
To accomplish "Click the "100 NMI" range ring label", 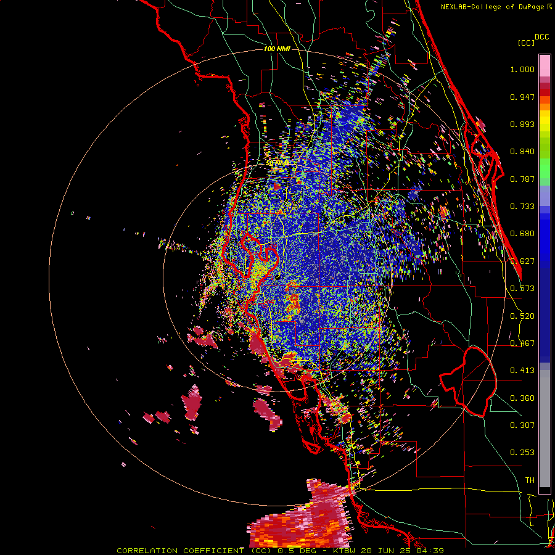I will point(277,49).
